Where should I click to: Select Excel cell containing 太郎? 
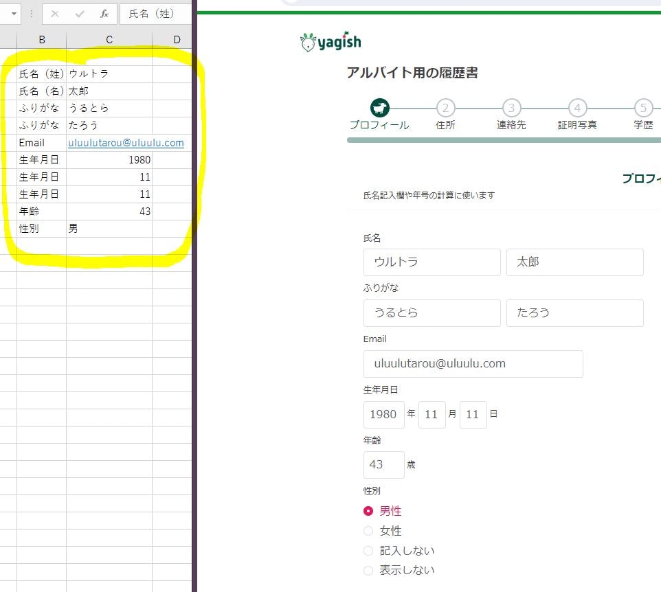(x=109, y=91)
